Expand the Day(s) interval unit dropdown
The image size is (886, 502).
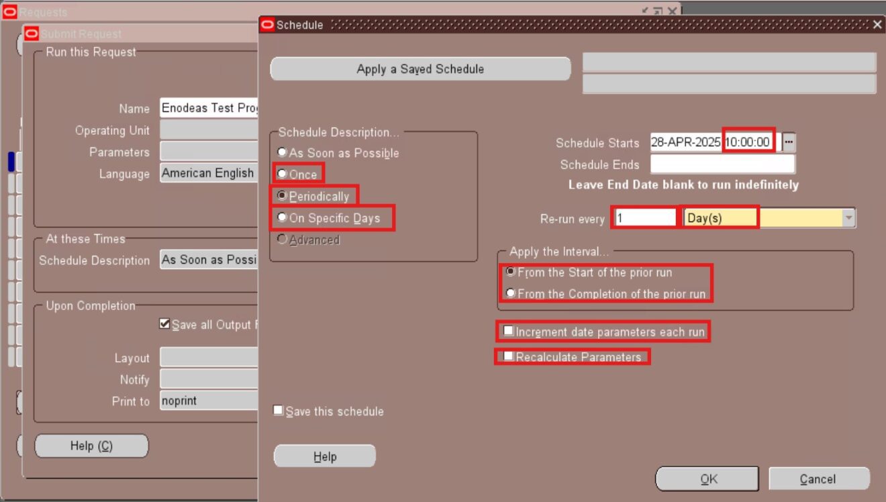pos(848,218)
